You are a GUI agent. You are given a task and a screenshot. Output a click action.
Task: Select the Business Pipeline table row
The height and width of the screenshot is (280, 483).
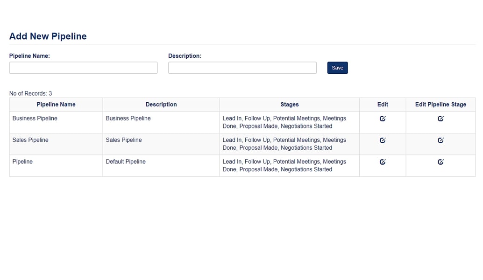(56, 122)
